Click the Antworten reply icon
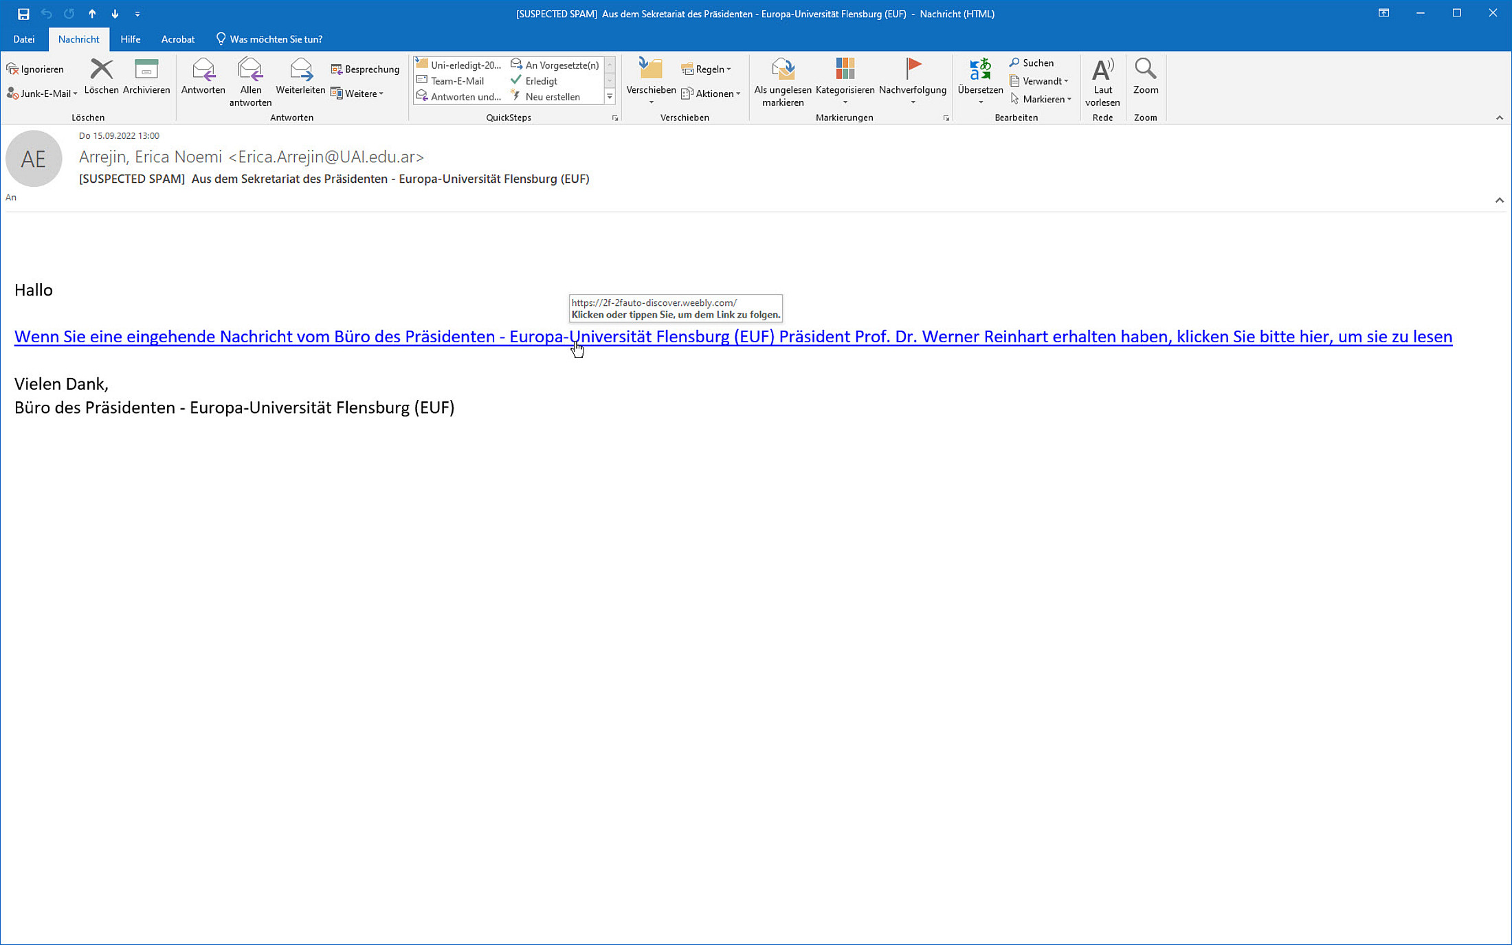Image resolution: width=1512 pixels, height=945 pixels. pyautogui.click(x=203, y=70)
